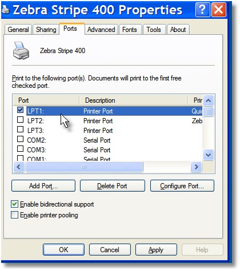This screenshot has width=240, height=271.
Task: Switch to the General tab
Action: pos(18,30)
